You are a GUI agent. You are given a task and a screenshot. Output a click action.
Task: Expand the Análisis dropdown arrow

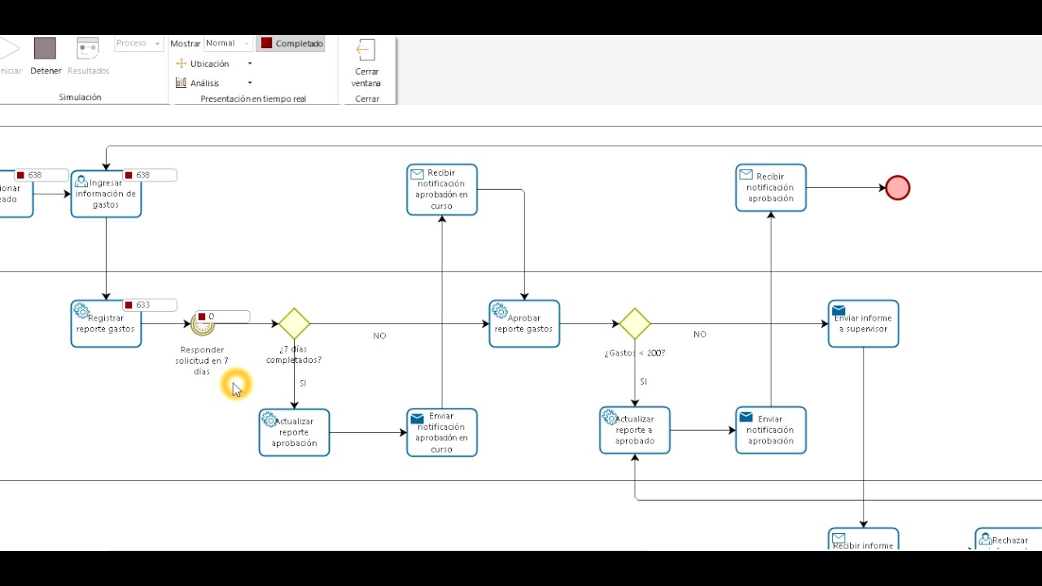250,83
